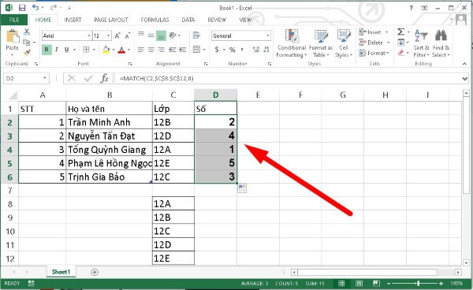Open the Font Color dropdown arrow
The width and height of the screenshot is (473, 290).
point(128,50)
